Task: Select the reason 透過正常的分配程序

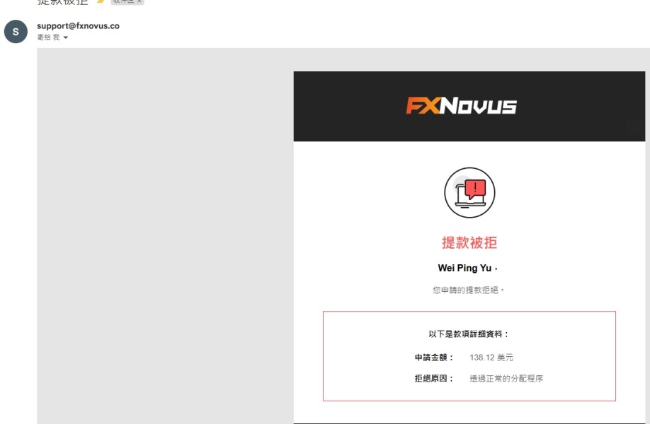Action: coord(506,378)
